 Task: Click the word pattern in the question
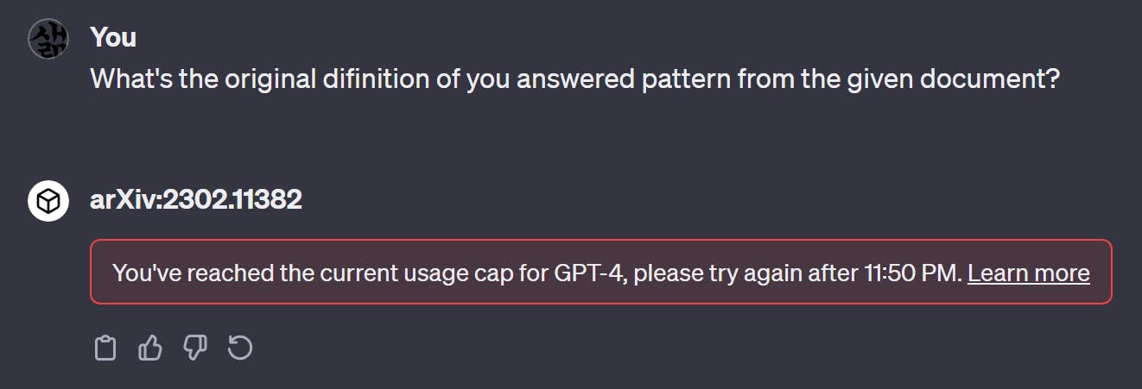(687, 79)
